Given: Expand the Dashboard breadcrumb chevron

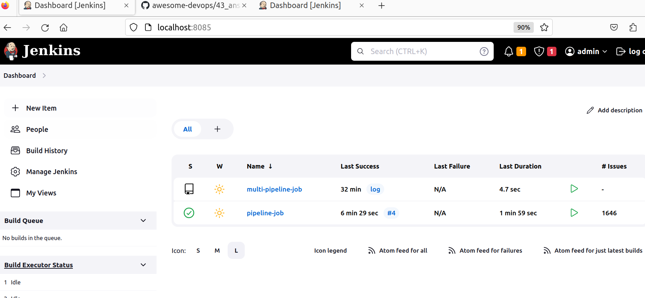Looking at the screenshot, I should [x=44, y=75].
